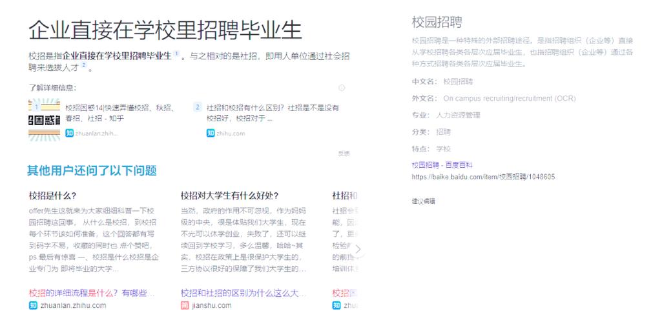Viewport: 662px width, 311px height.
Task: Click the 反馈 feedback link
Action: click(x=344, y=154)
